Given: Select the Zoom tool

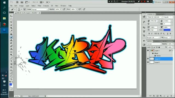Looking at the screenshot, I should click(11, 79).
